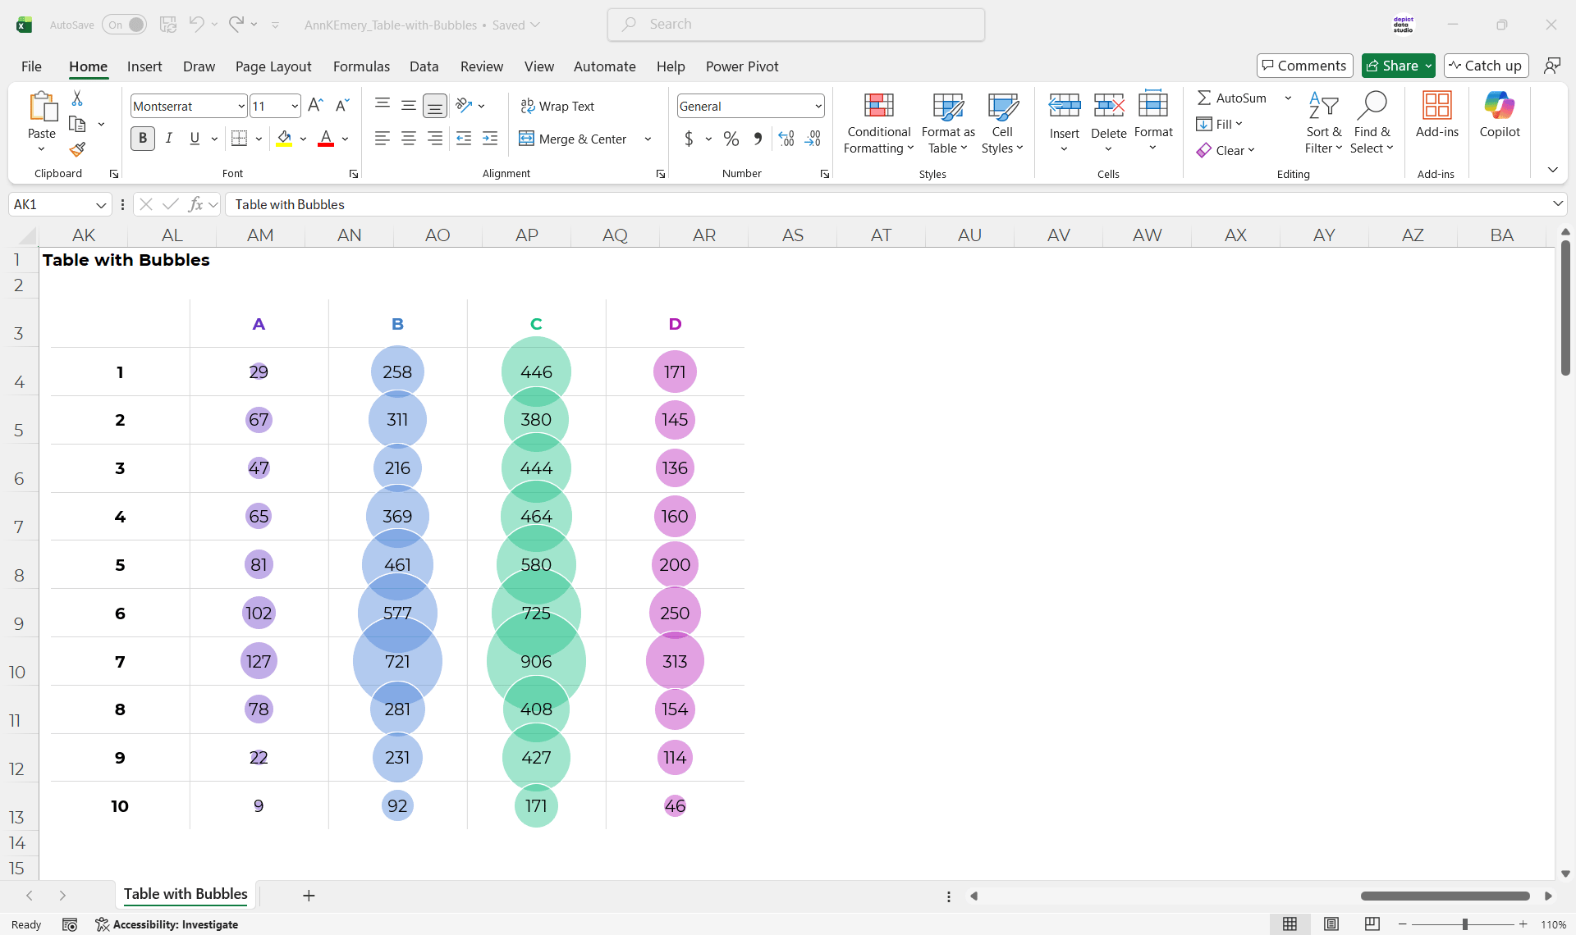Click the Cut scissors icon

(77, 98)
